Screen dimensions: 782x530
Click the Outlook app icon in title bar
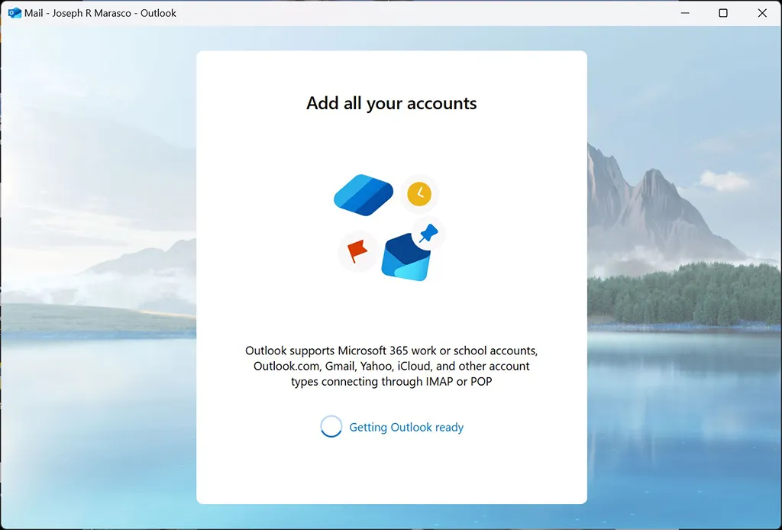click(15, 13)
